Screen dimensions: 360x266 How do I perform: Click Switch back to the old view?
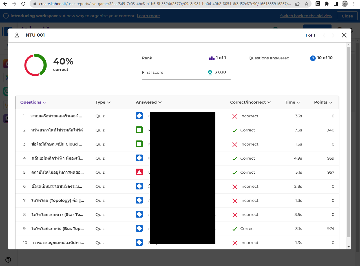306,16
